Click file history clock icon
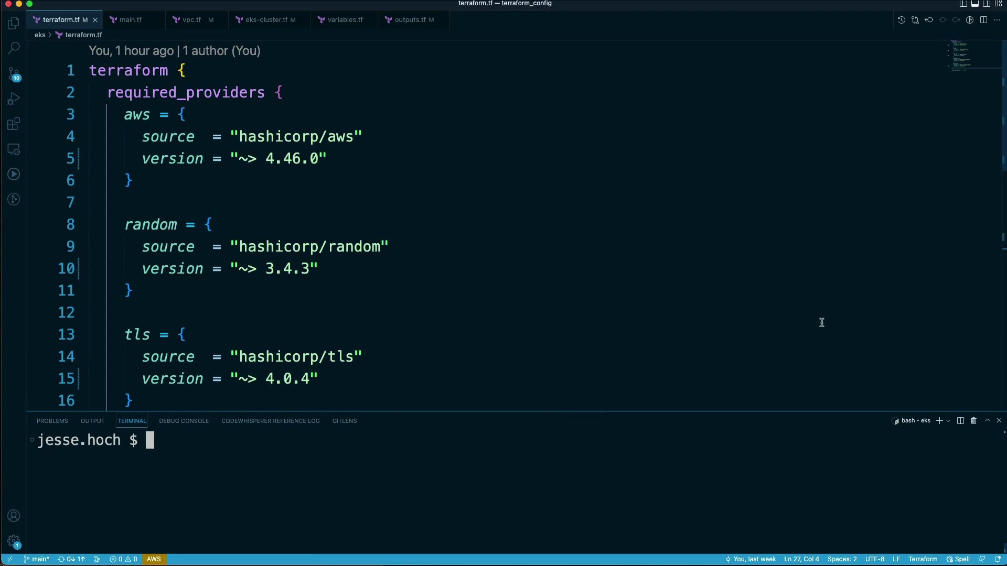The height and width of the screenshot is (566, 1007). click(x=901, y=20)
